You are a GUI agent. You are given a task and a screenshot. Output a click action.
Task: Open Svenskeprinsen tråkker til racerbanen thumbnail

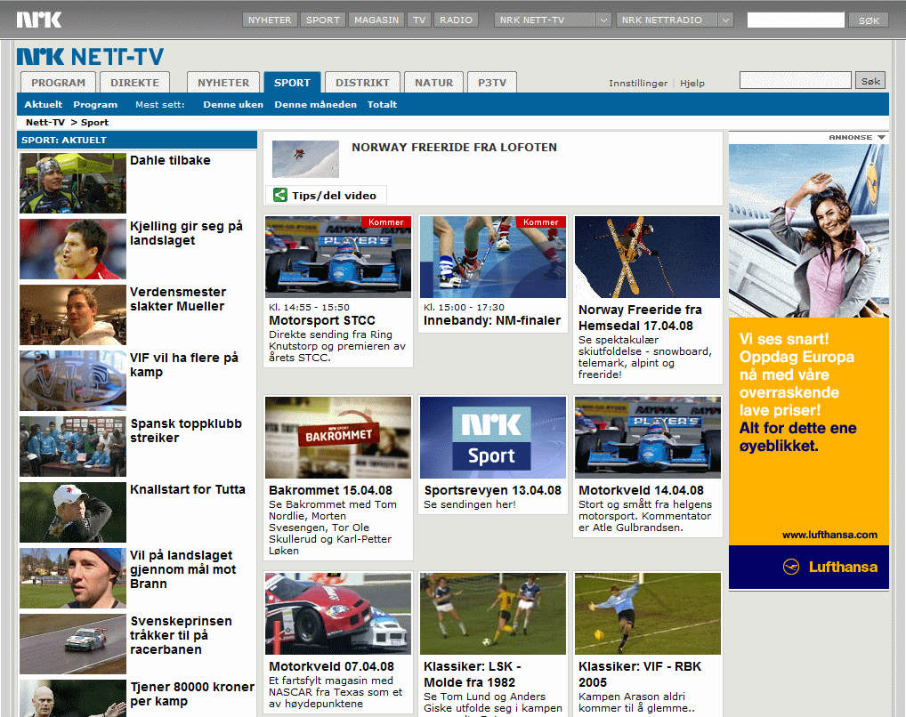[x=73, y=644]
